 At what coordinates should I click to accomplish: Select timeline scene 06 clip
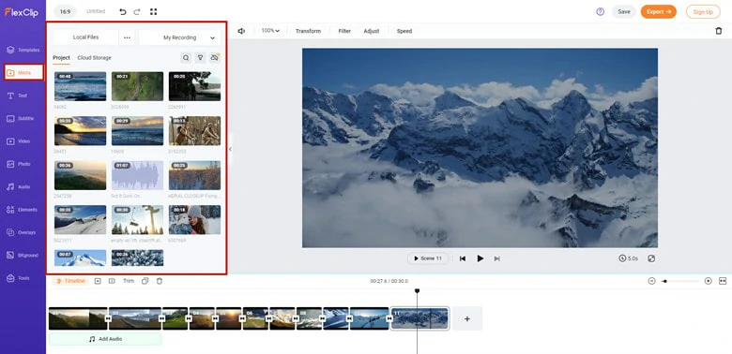255,318
